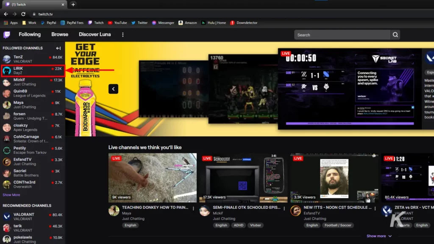Open the Hulu | Home bookmark
This screenshot has height=244, width=434.
tap(214, 23)
